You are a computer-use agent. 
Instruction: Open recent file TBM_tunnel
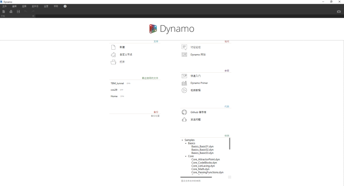click(117, 83)
